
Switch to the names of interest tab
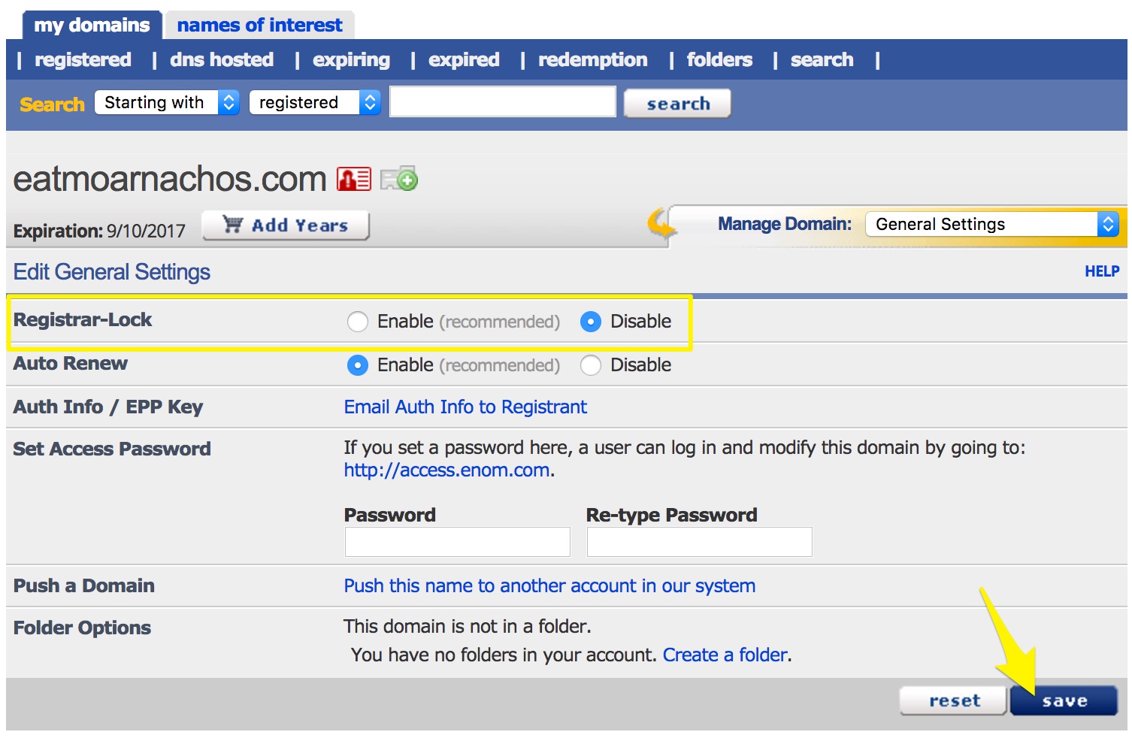pyautogui.click(x=259, y=25)
